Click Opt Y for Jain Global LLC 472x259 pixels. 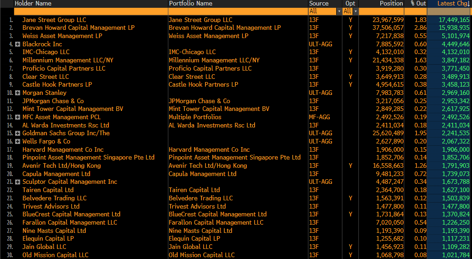[350, 247]
